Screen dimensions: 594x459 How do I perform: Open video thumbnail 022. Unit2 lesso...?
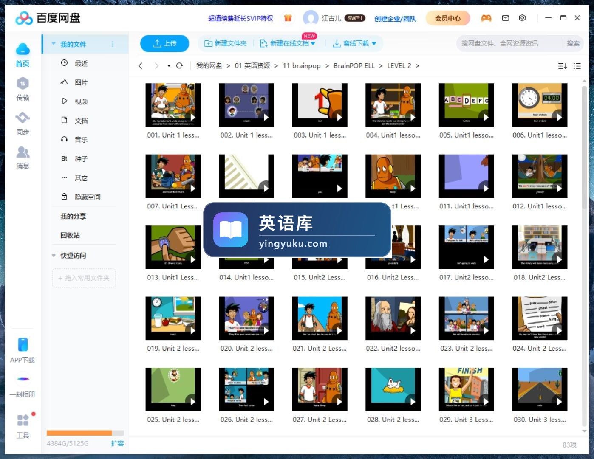click(x=393, y=318)
